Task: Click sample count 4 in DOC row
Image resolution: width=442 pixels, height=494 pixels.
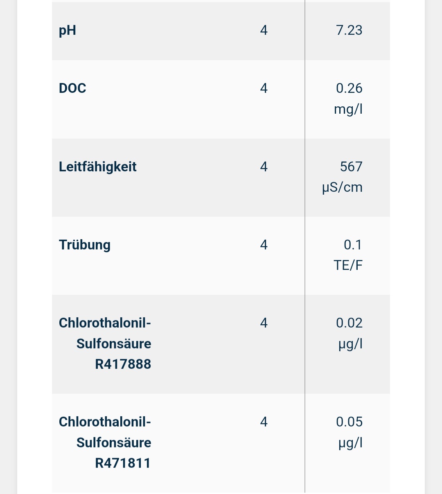Action: click(x=264, y=88)
